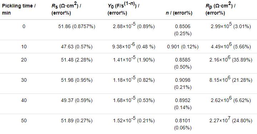257x134 pixels.
Task: Click the 51.86 (0.8757%) Rs cell
Action: 77,26
